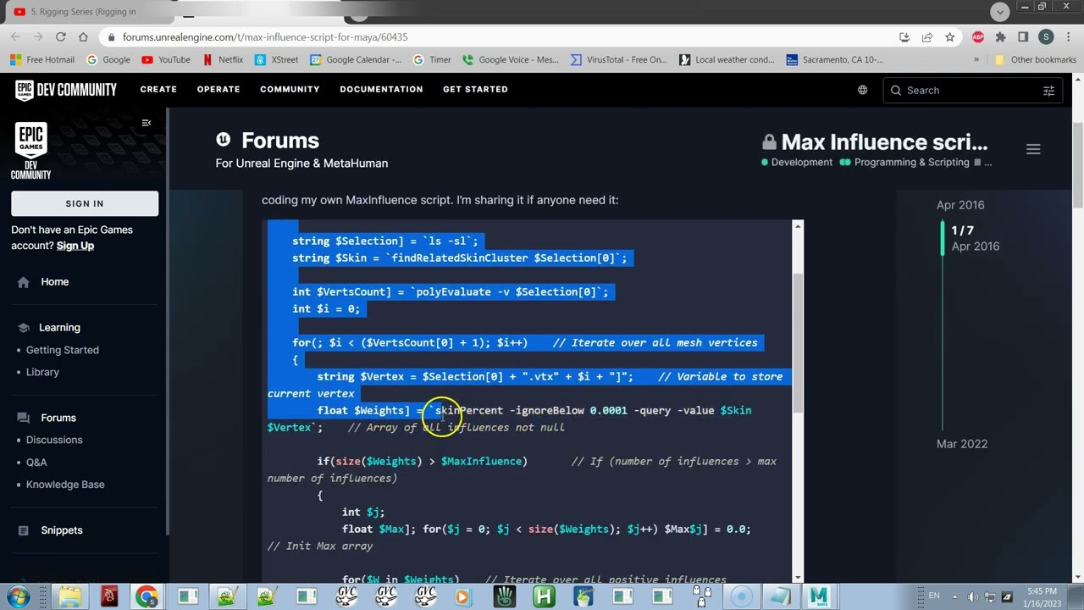Open the green H app in taskbar

[x=543, y=596]
